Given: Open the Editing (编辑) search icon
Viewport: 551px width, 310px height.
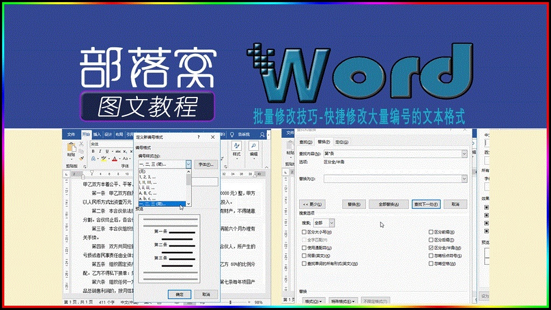Looking at the screenshot, I should coord(253,146).
